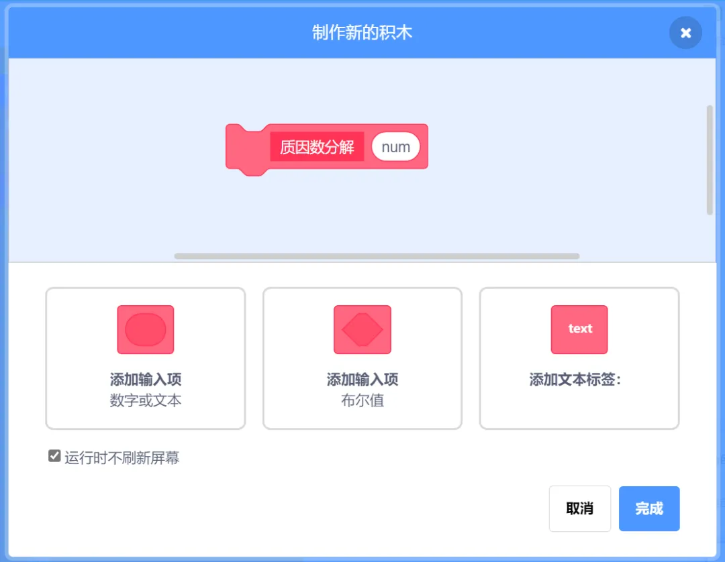725x562 pixels.
Task: Click the red 'text' label icon
Action: coord(579,329)
